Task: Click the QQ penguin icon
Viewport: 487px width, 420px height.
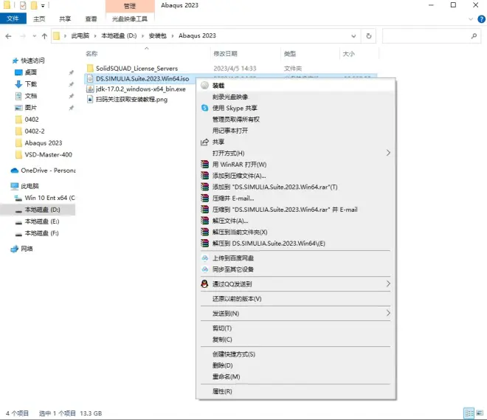Action: coord(204,283)
